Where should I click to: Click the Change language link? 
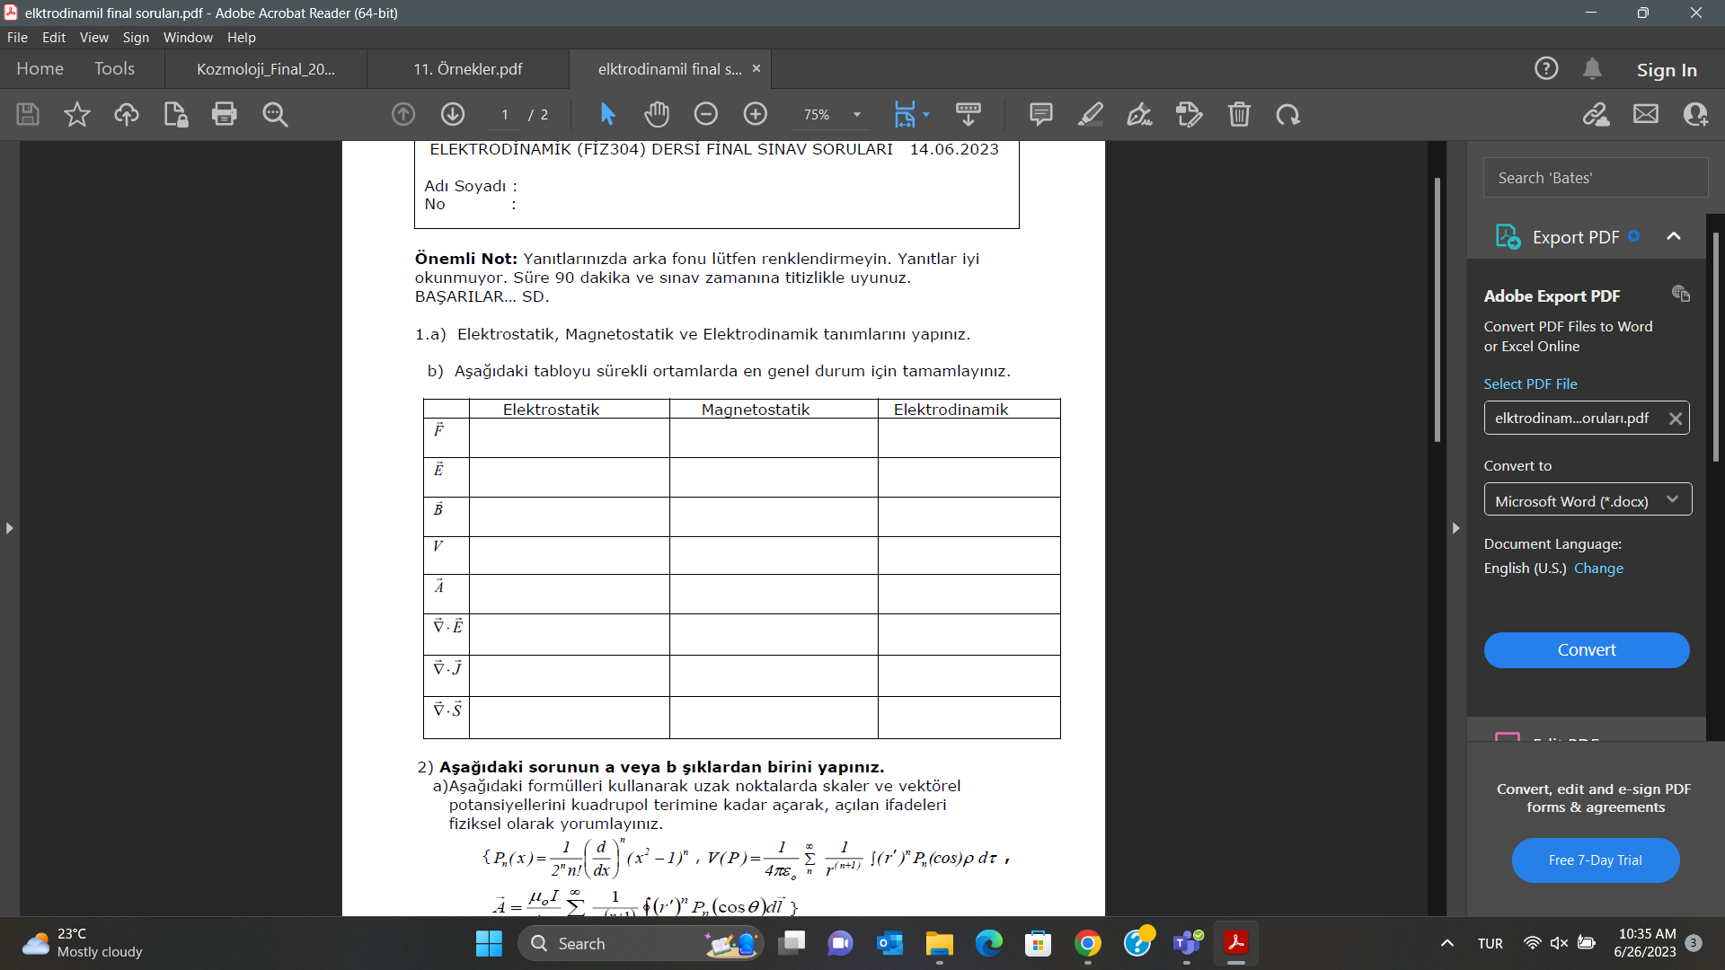click(x=1598, y=569)
